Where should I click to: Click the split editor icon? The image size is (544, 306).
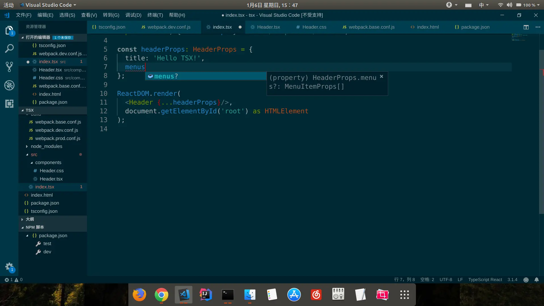coord(526,27)
